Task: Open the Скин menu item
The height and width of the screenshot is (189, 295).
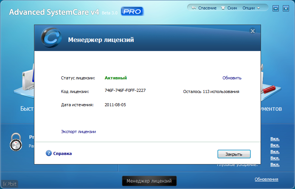Action: pos(232,8)
